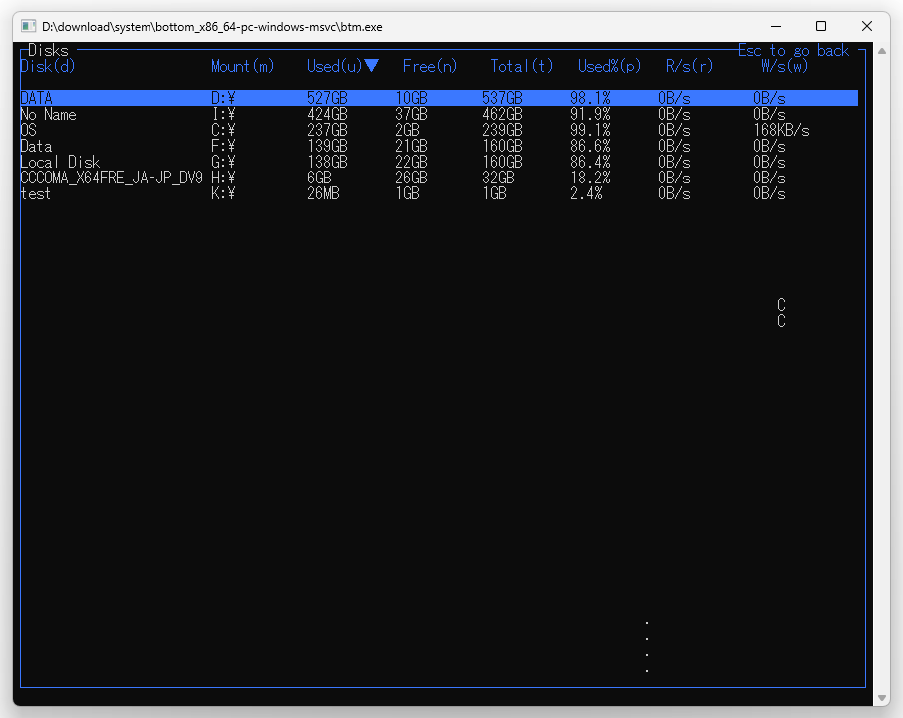Sort by the Disk(d) column header
The height and width of the screenshot is (718, 903).
(x=47, y=66)
